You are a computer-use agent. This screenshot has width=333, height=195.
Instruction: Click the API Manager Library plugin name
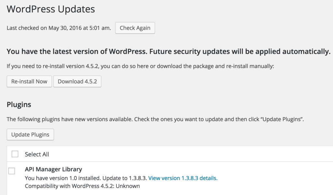tap(53, 169)
